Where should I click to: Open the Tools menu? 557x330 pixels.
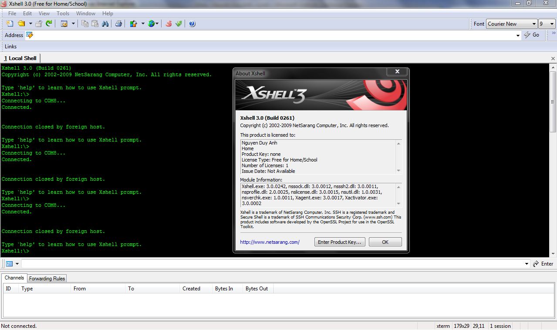(62, 13)
